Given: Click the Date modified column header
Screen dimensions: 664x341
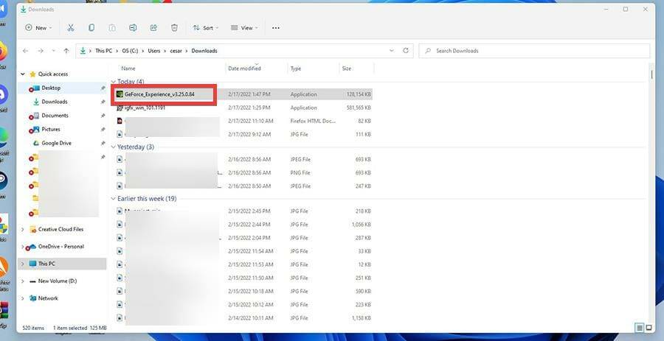Looking at the screenshot, I should tap(243, 68).
